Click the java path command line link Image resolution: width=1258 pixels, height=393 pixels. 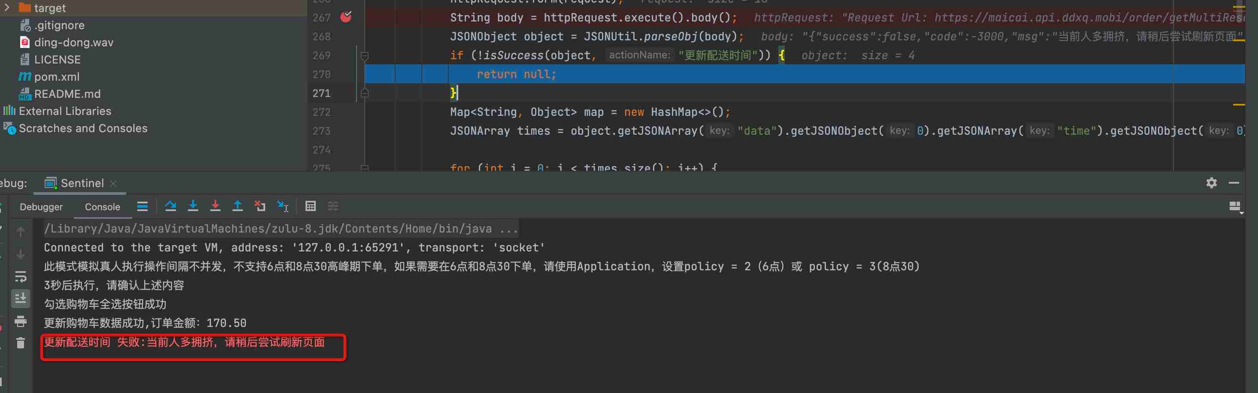coord(281,229)
